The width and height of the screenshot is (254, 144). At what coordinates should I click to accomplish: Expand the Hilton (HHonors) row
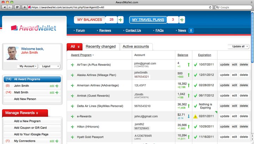point(73,127)
